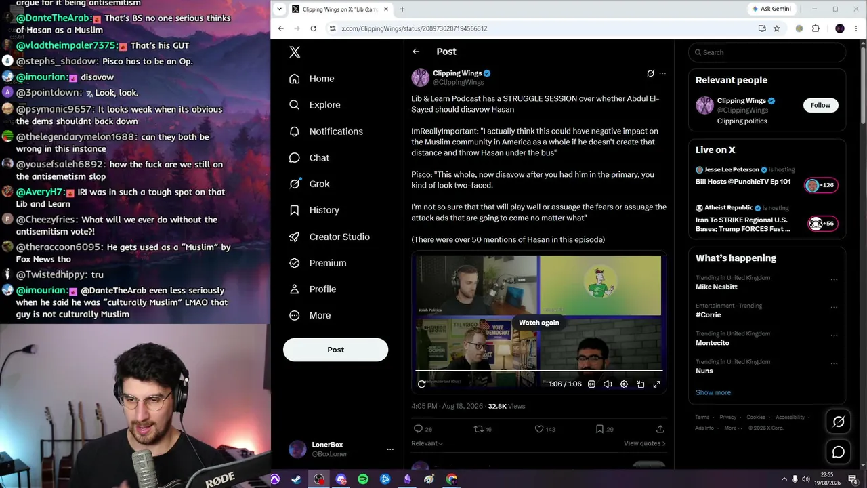Click the address bar URL

pyautogui.click(x=415, y=28)
